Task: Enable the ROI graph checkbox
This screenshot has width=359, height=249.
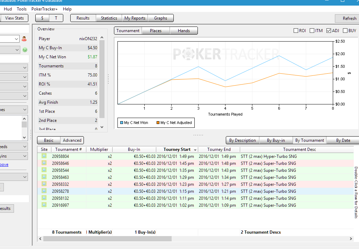Action: click(296, 31)
